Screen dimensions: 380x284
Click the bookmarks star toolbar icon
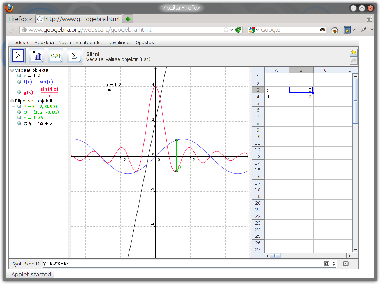point(347,30)
